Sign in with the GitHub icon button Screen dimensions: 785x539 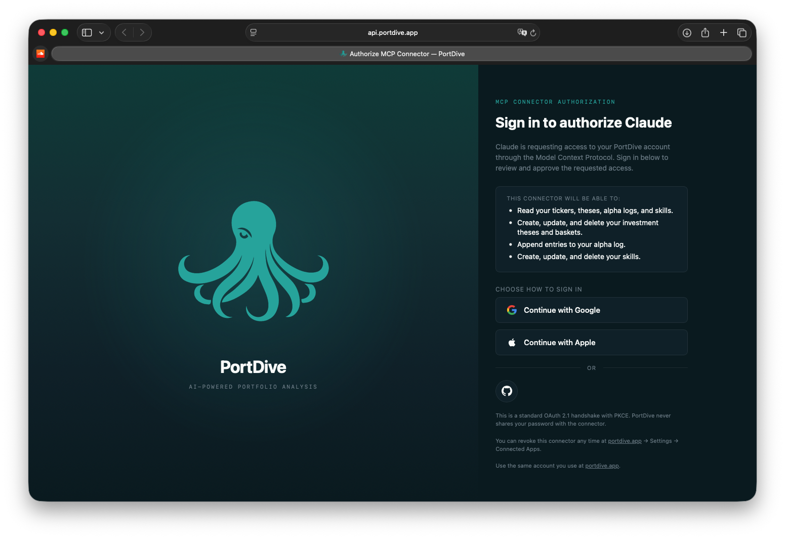tap(507, 391)
